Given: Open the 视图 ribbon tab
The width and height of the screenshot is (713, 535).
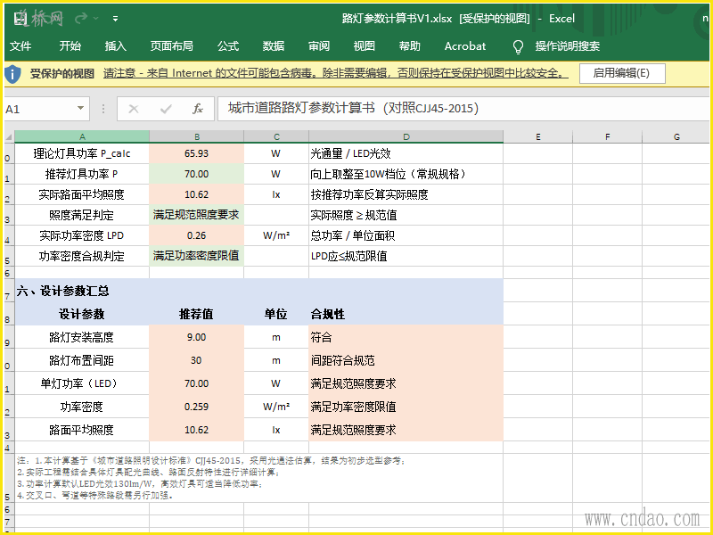Looking at the screenshot, I should [365, 46].
